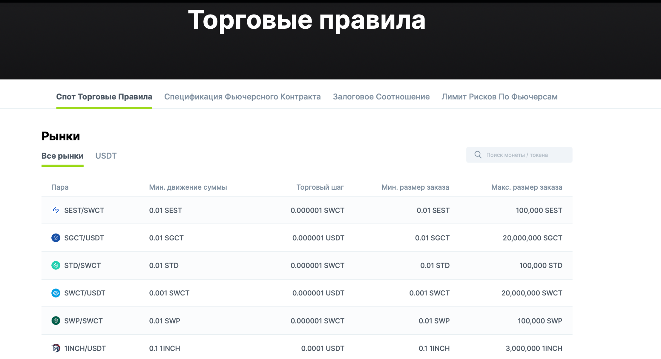Click the Рынки section heading
The width and height of the screenshot is (661, 359).
click(61, 136)
